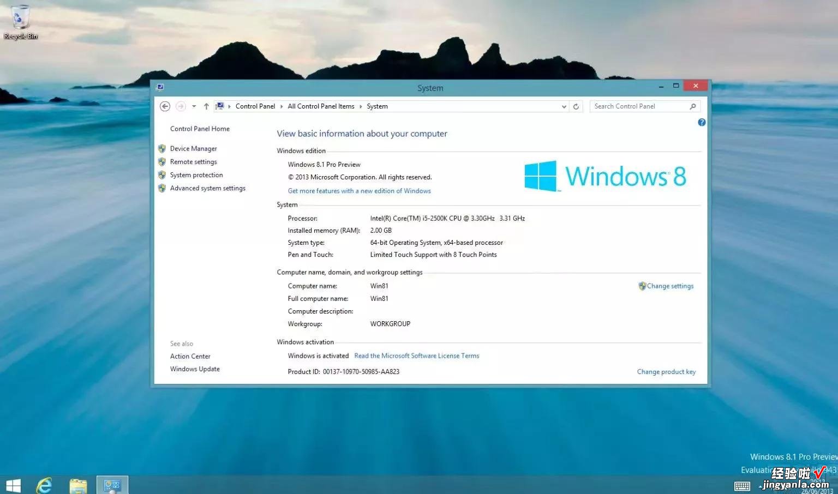The width and height of the screenshot is (838, 494).
Task: Maximize the System window
Action: pyautogui.click(x=676, y=86)
